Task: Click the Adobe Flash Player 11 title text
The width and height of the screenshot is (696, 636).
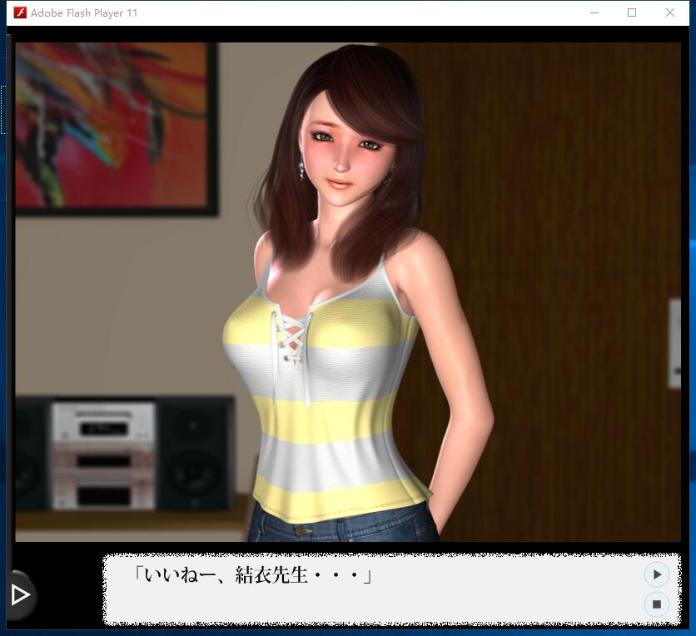Action: [x=84, y=13]
